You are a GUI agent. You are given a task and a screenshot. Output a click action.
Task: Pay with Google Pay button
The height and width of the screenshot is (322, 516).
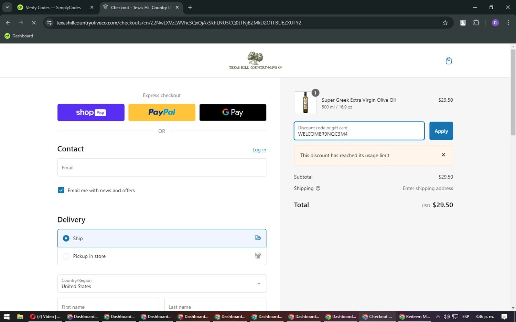click(x=233, y=112)
